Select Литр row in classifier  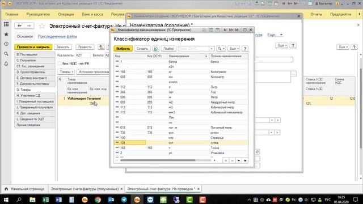point(181,87)
